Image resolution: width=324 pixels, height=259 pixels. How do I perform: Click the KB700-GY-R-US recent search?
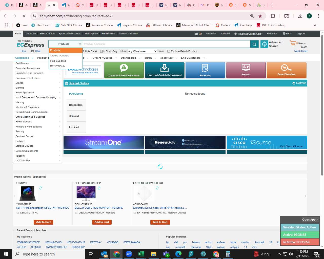76,242
